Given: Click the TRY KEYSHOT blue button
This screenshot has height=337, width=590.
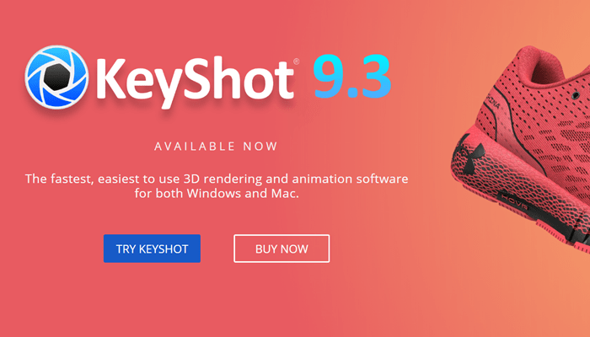Looking at the screenshot, I should [152, 249].
